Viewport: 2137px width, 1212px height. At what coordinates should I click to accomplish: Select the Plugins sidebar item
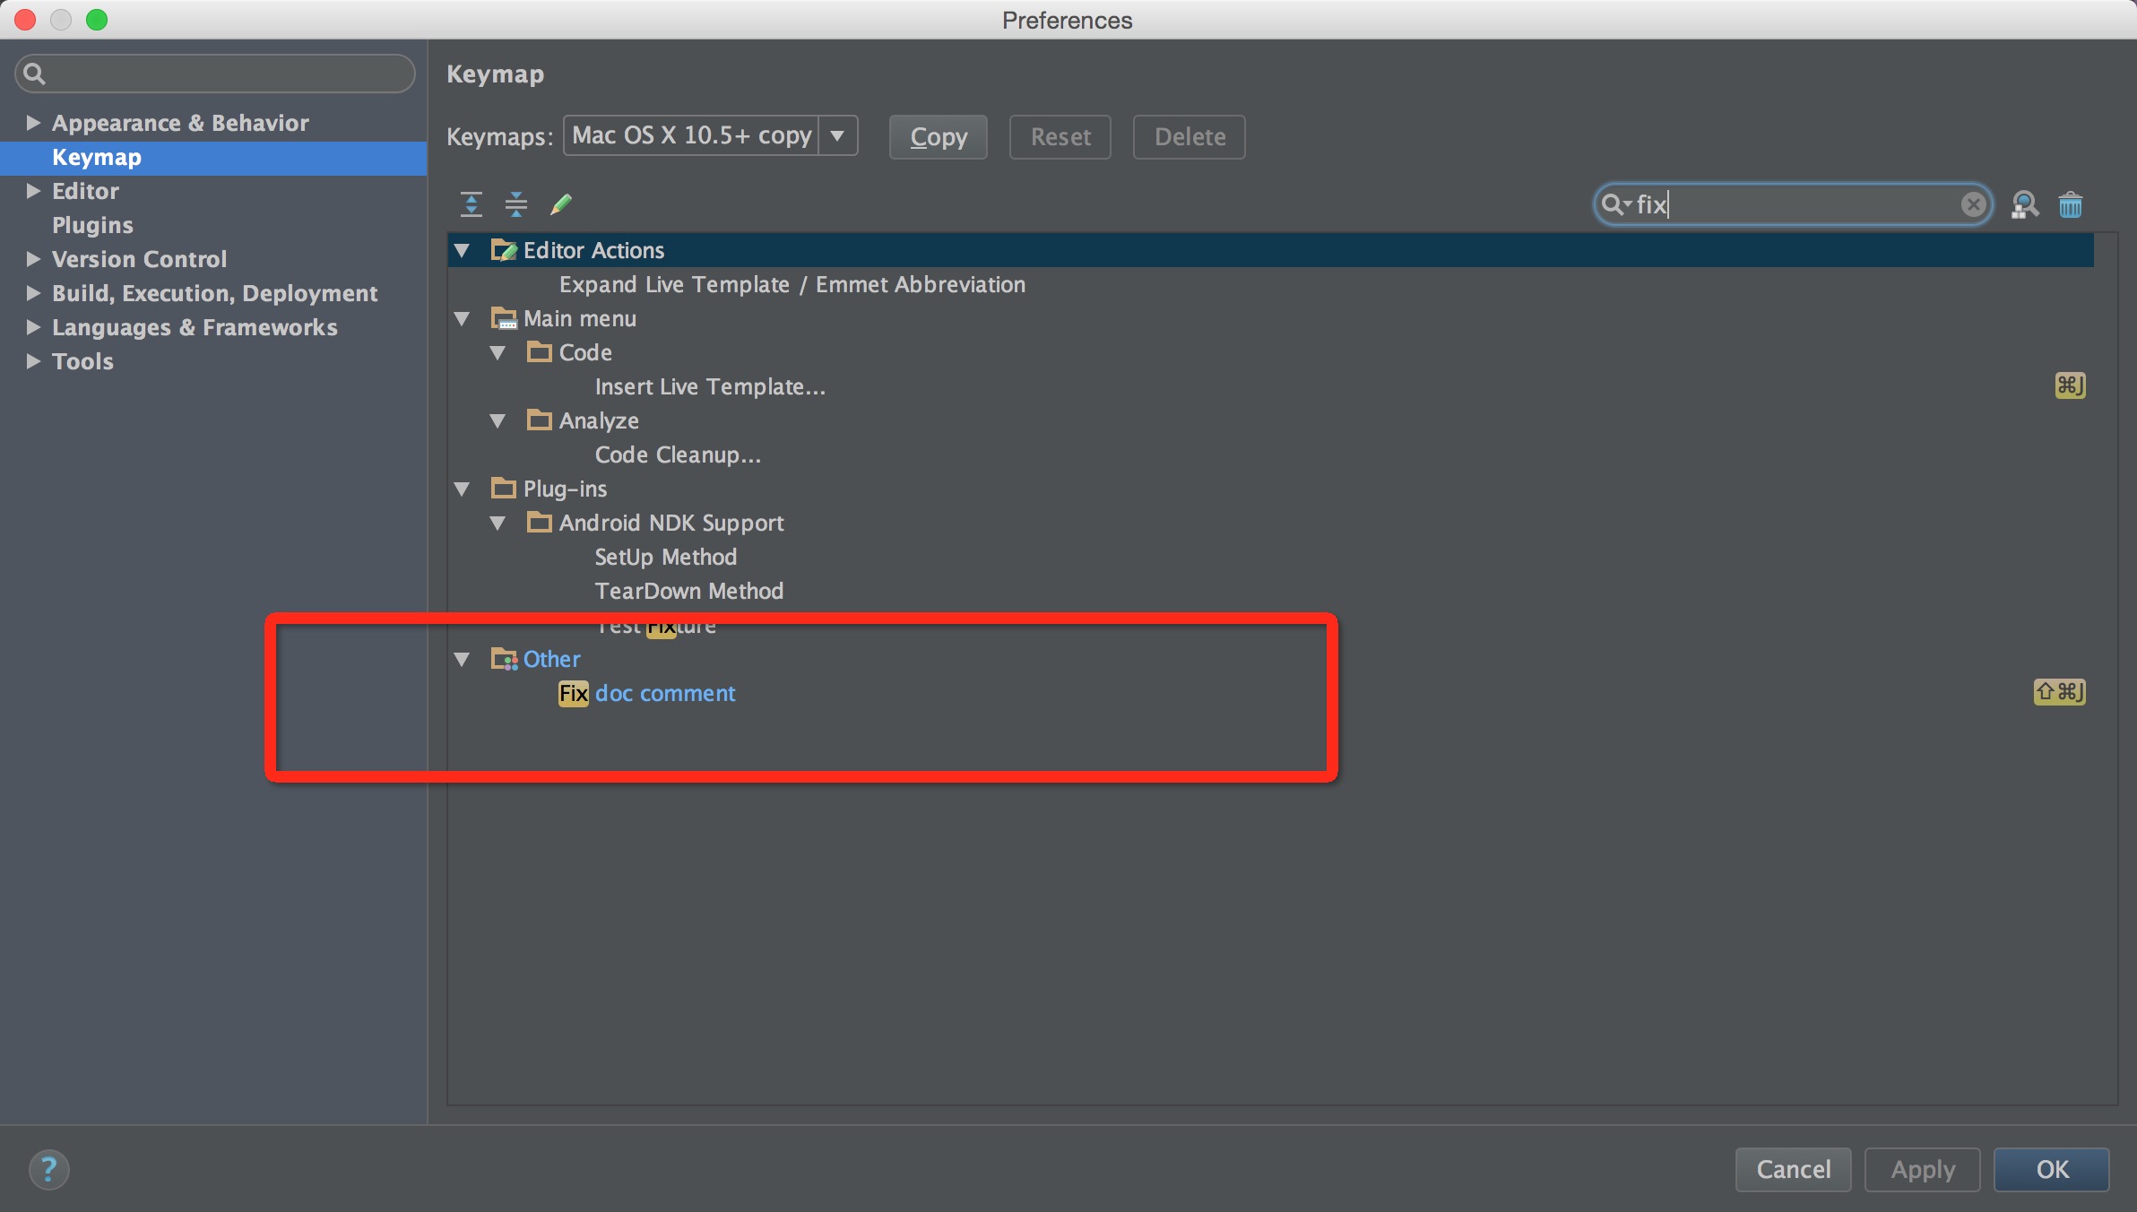coord(91,223)
